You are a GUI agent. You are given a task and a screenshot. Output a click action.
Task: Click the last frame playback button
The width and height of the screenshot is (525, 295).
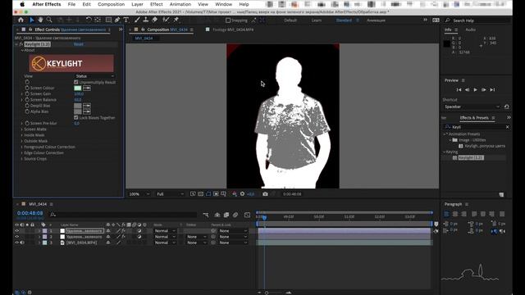492,89
